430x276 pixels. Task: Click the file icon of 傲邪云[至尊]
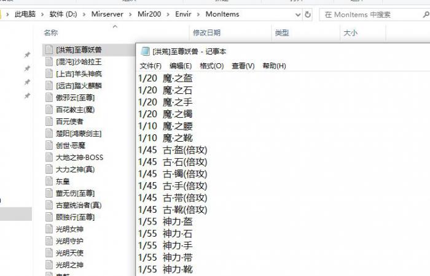49,98
